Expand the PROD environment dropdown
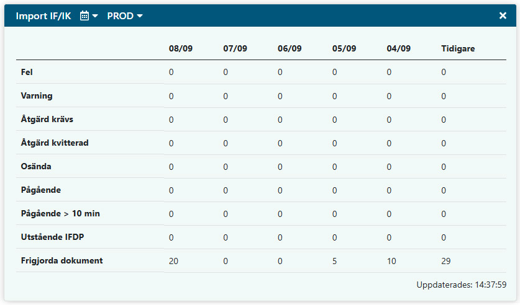The width and height of the screenshot is (520, 305). [x=125, y=16]
